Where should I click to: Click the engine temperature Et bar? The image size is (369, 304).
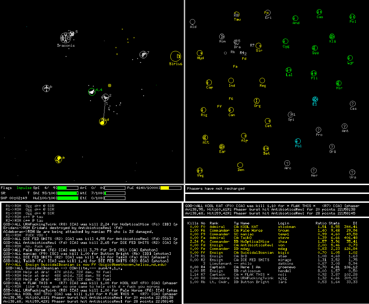(x=115, y=198)
